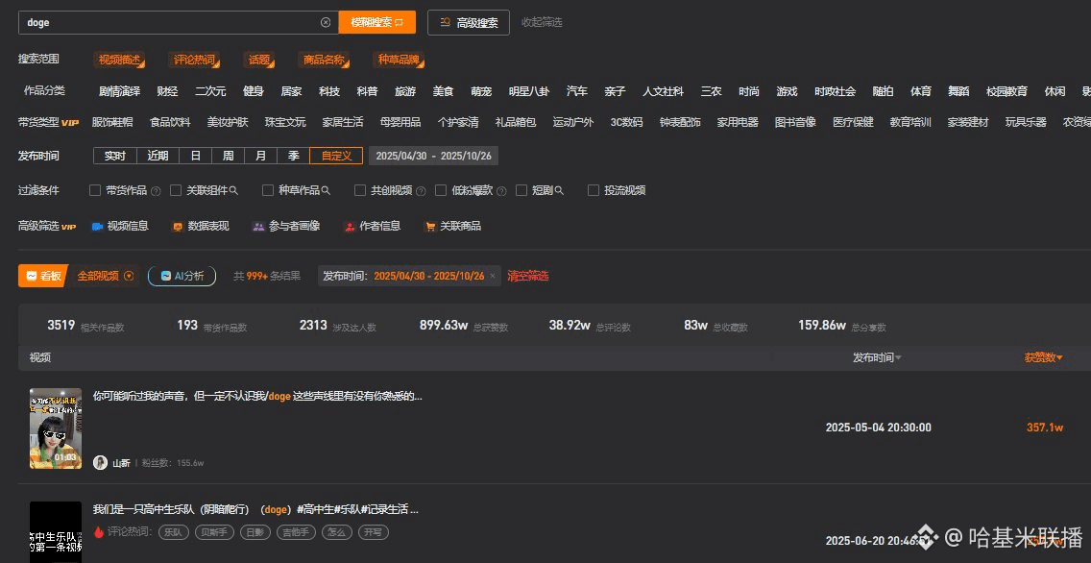Sort results by 获赞数 column

click(1044, 357)
